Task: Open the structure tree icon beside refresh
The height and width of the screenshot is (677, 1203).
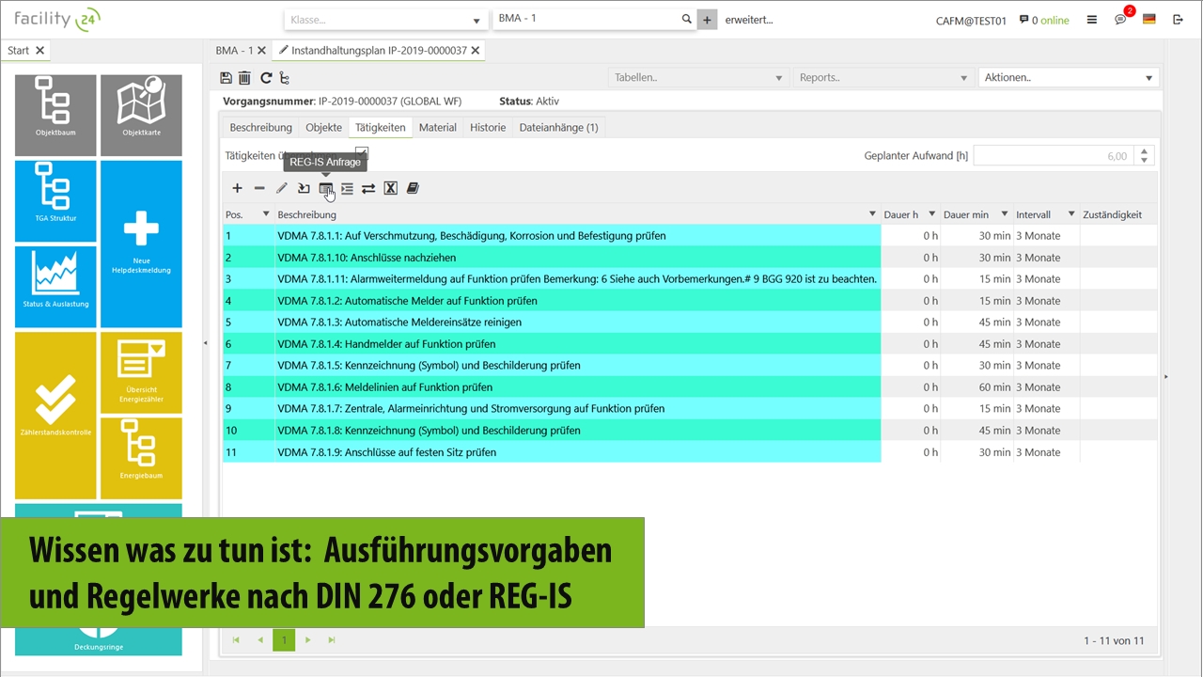Action: [x=285, y=78]
